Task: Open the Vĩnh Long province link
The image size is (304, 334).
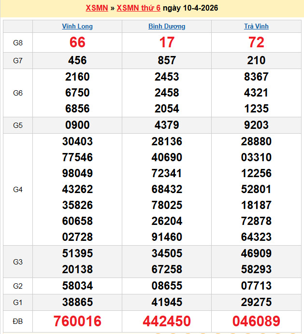Action: point(77,27)
